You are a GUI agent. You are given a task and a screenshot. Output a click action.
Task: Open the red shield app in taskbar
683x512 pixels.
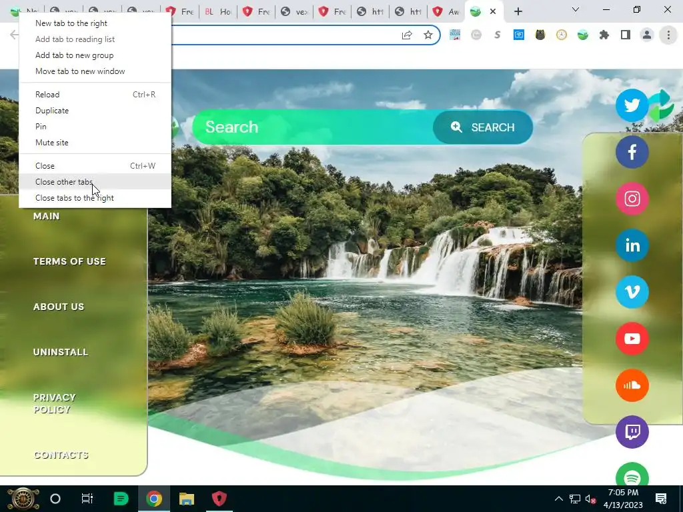[x=219, y=499]
